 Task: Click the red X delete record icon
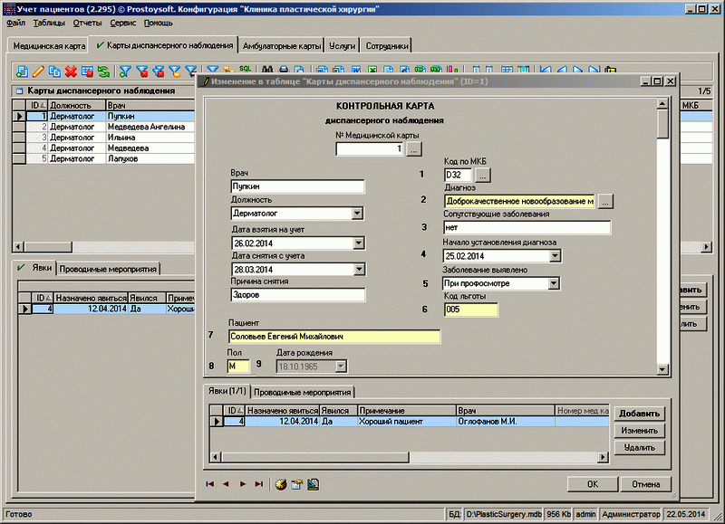(x=71, y=71)
